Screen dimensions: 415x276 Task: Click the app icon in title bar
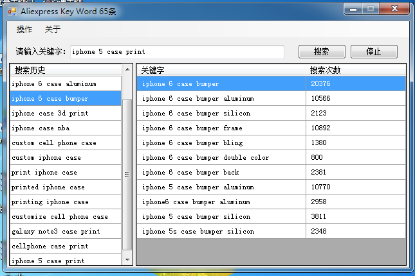[x=12, y=12]
